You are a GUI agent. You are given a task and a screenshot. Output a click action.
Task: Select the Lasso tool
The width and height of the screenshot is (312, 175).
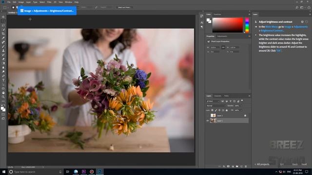3,25
